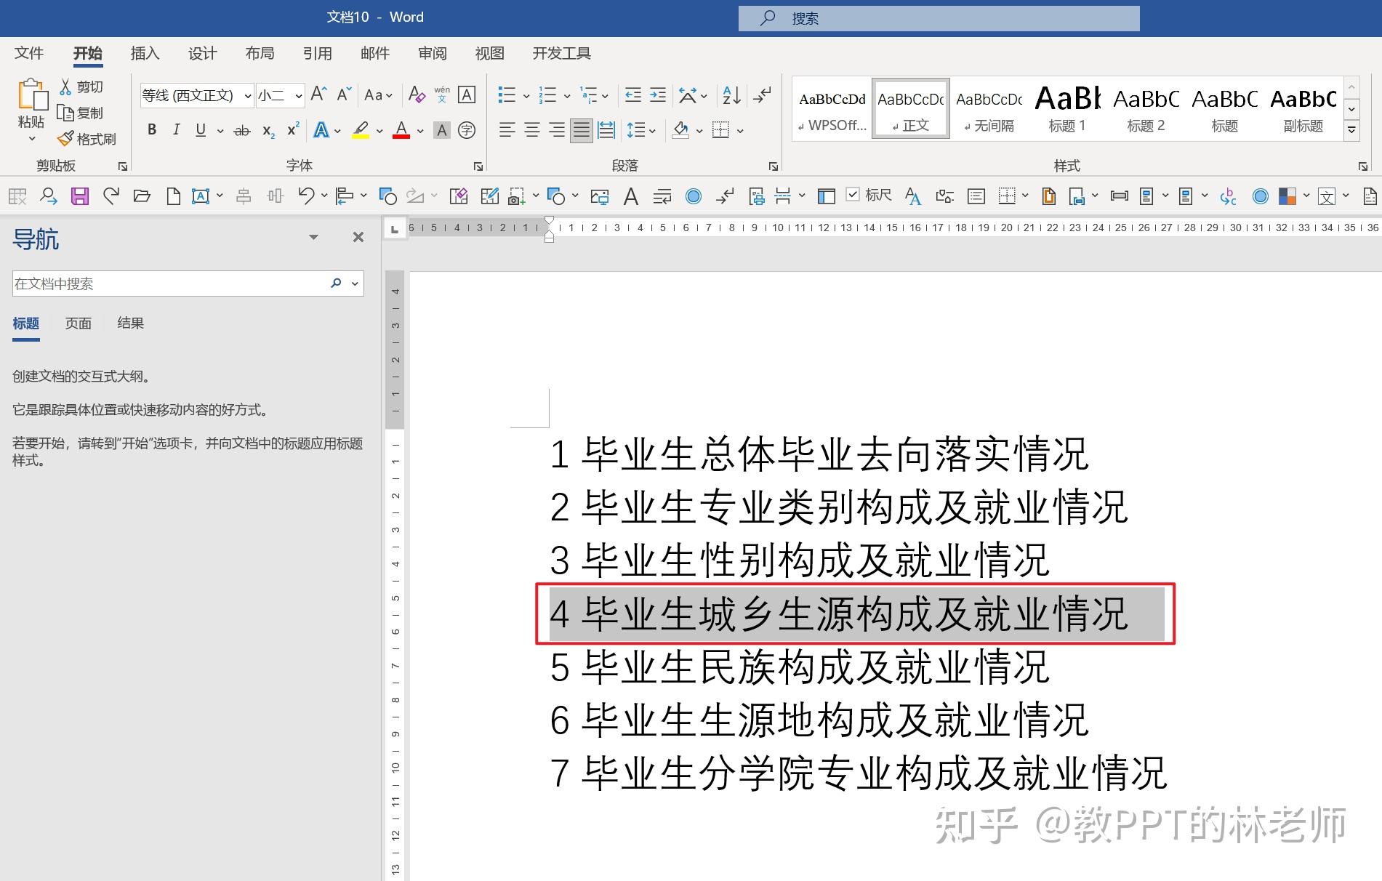This screenshot has height=881, width=1382.
Task: Activate the Format Painter (格式刷)
Action: [87, 139]
